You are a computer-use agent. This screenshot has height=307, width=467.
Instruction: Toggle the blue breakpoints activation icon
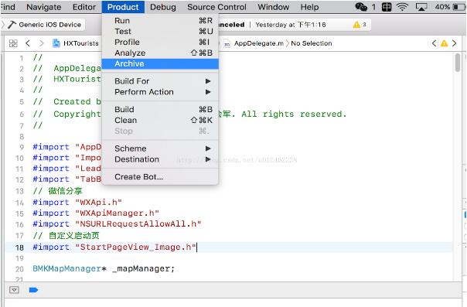click(33, 290)
